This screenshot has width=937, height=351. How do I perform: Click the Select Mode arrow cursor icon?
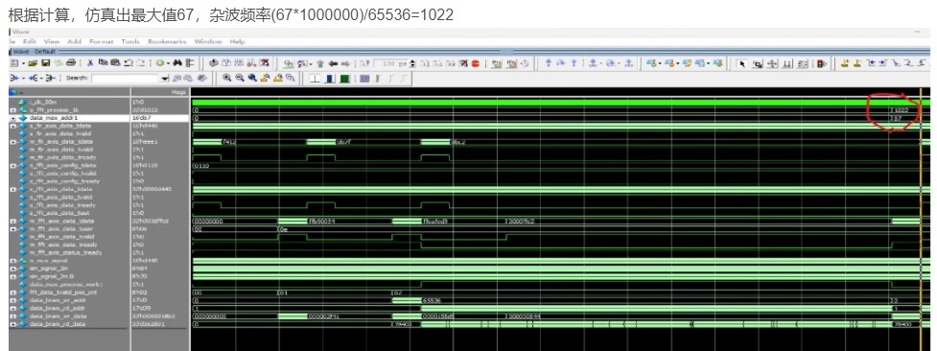click(x=741, y=63)
